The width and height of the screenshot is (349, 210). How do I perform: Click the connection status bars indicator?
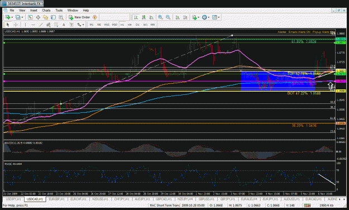pos(307,206)
